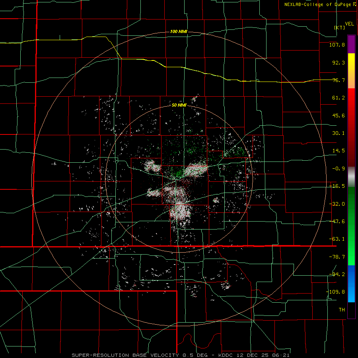
Task: Click the -63.1 velocity scale value
Action: 337,239
